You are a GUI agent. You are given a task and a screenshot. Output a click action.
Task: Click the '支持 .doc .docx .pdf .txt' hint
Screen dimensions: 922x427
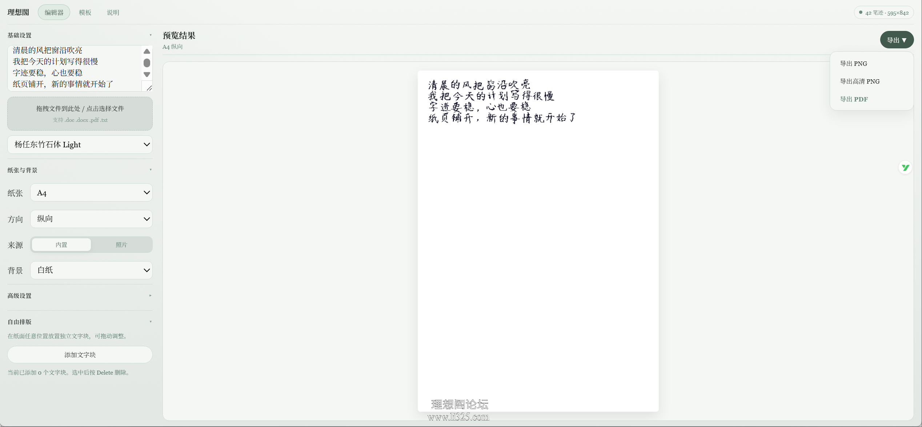[x=80, y=120]
